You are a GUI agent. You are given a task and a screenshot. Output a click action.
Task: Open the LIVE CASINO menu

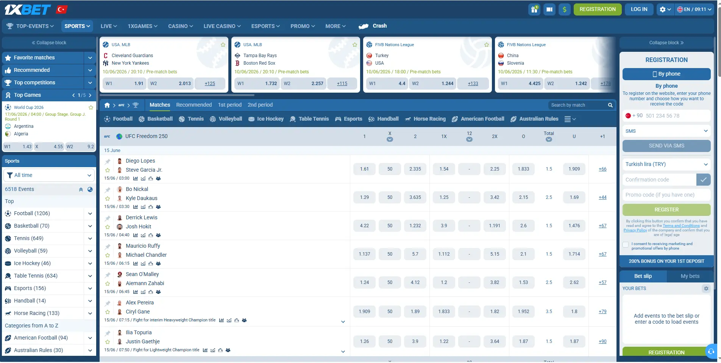(222, 26)
